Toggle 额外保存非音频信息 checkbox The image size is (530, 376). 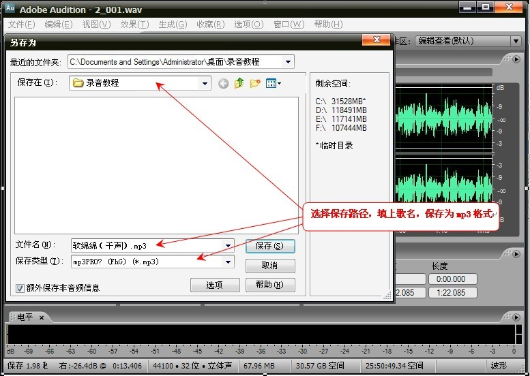[x=20, y=288]
